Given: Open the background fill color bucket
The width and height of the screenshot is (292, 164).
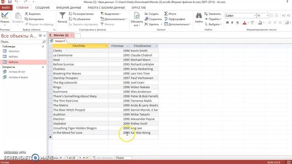Looking at the screenshot, I should coord(260,23).
